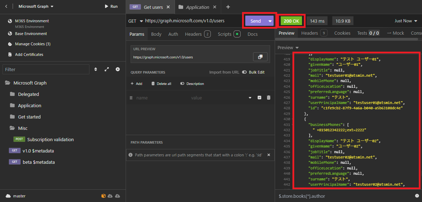Click the 200 OK status badge

291,21
